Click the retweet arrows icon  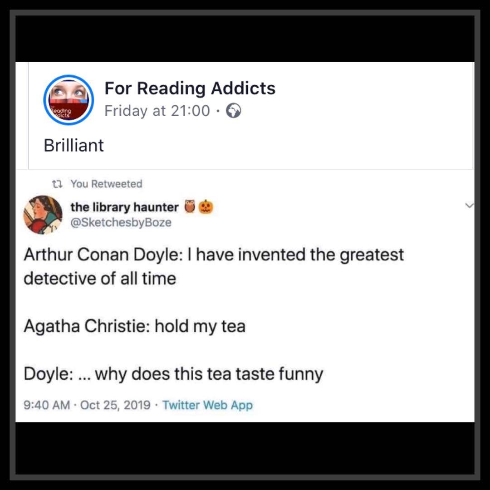tap(57, 184)
